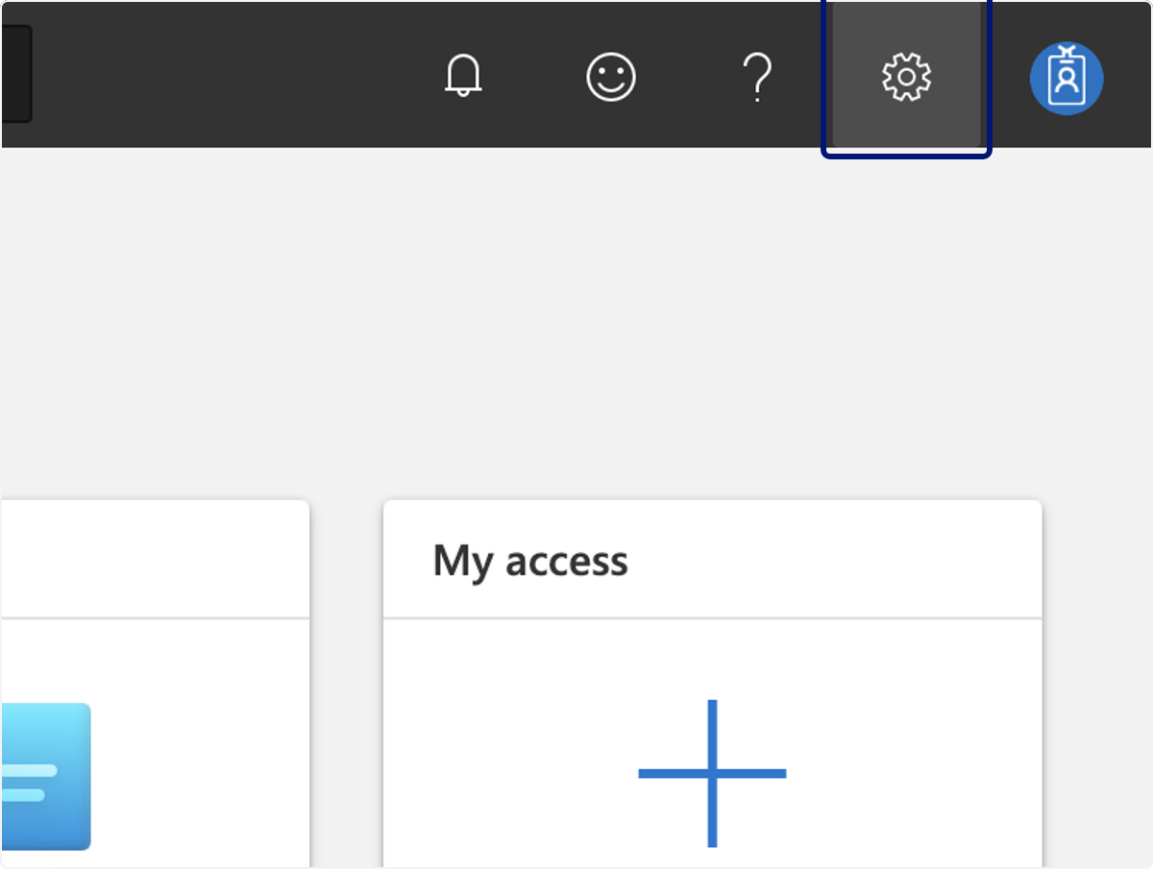
Task: Click the blue document tile icon
Action: click(45, 777)
